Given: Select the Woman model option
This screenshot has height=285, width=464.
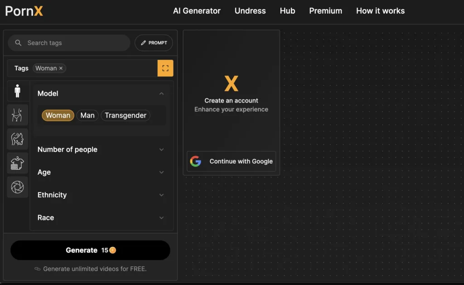Looking at the screenshot, I should tap(58, 115).
